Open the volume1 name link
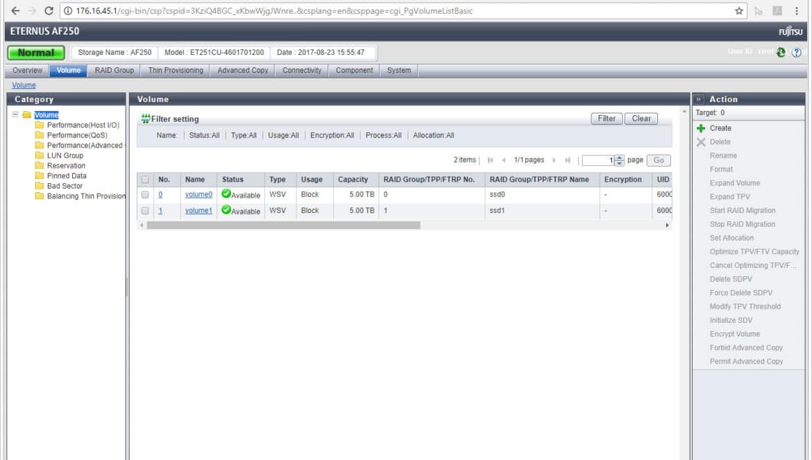This screenshot has width=812, height=460. pos(199,211)
